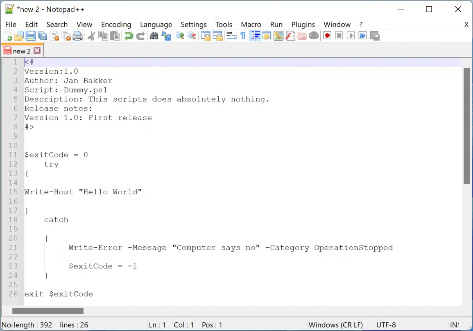This screenshot has height=331, width=473.
Task: Open the Document Map icon
Action: pyautogui.click(x=279, y=36)
